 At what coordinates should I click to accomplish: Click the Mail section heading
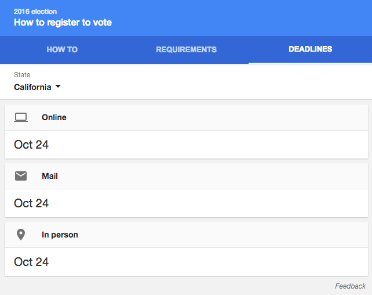tap(50, 176)
